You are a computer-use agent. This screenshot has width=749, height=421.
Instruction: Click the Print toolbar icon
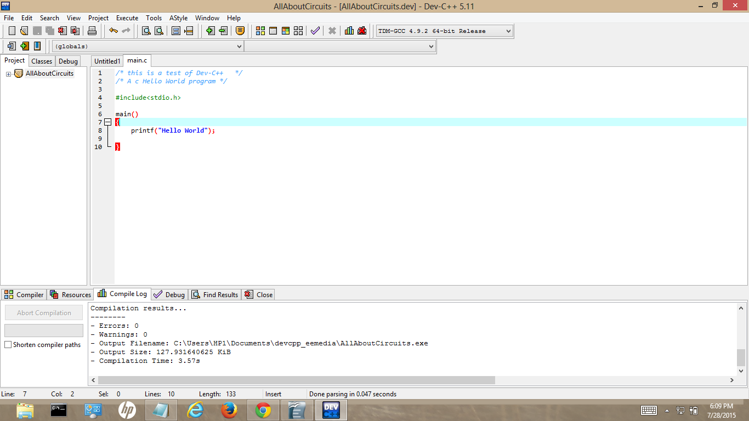click(92, 31)
